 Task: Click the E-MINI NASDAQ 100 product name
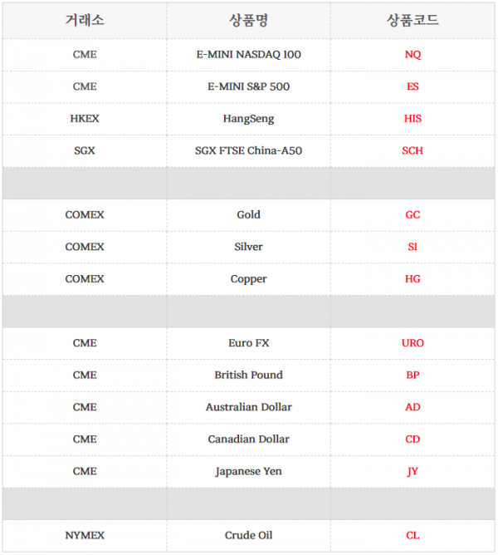pos(249,55)
